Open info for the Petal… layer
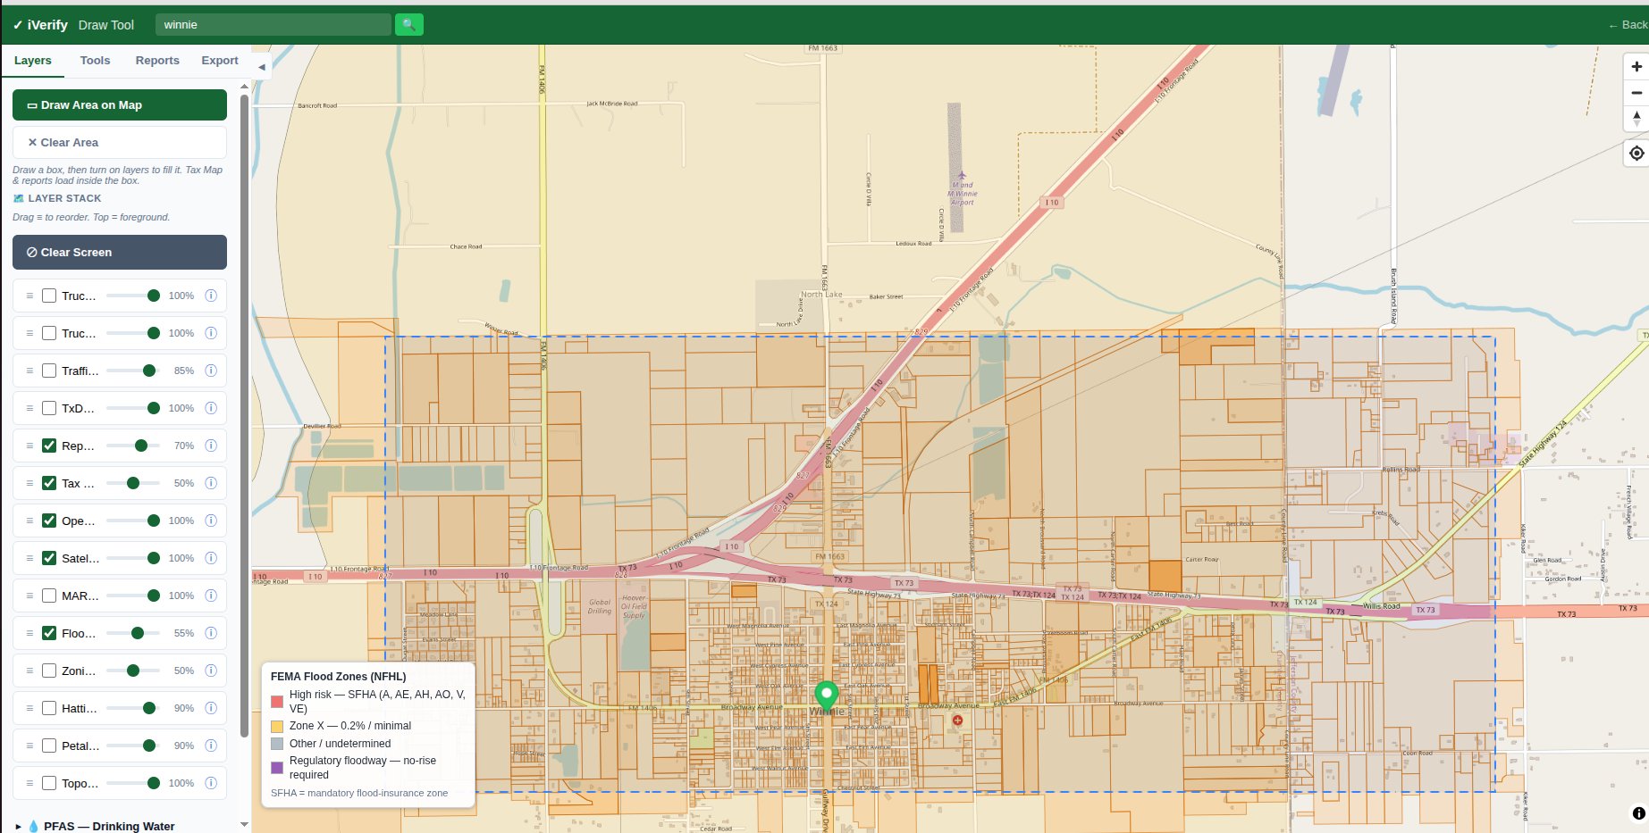This screenshot has width=1649, height=833. 211,746
